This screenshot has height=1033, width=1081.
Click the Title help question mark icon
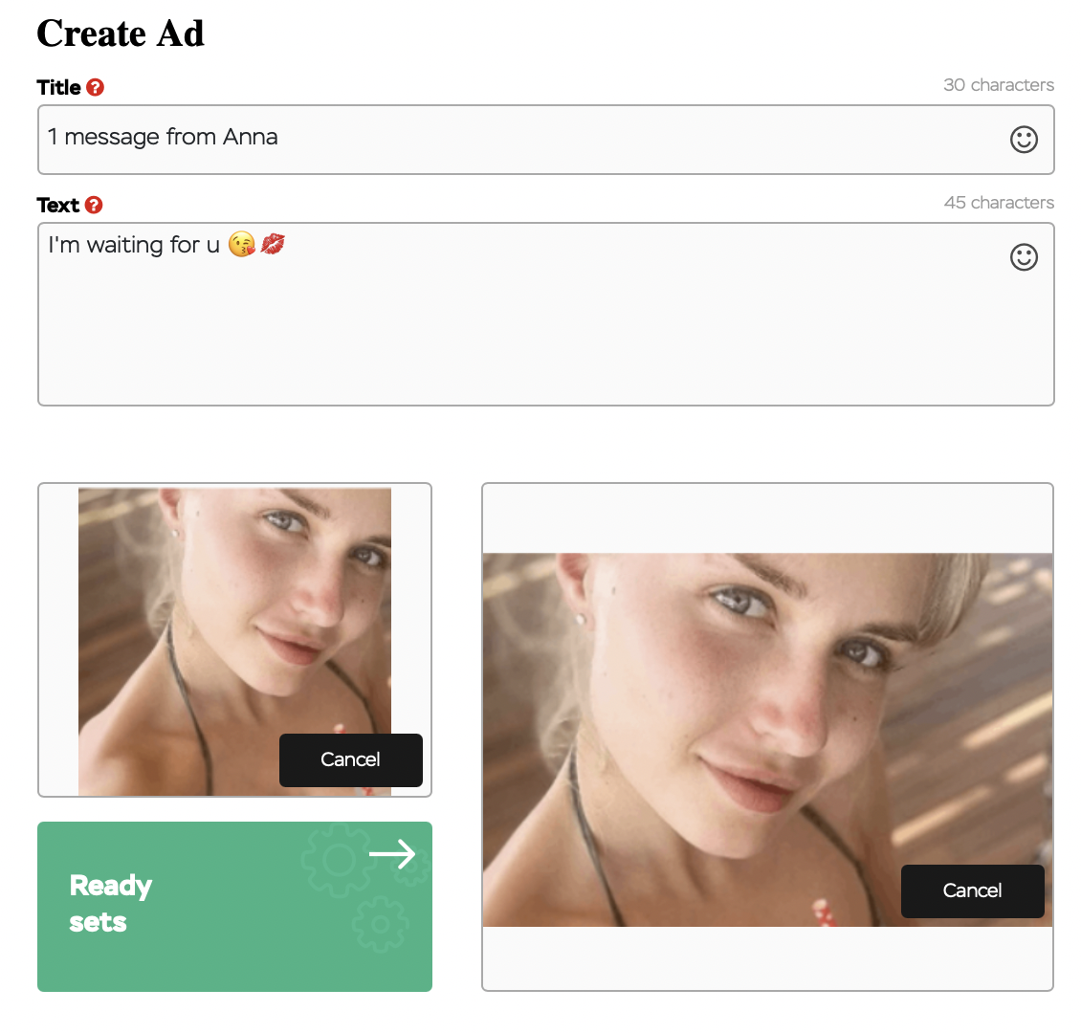[x=95, y=88]
